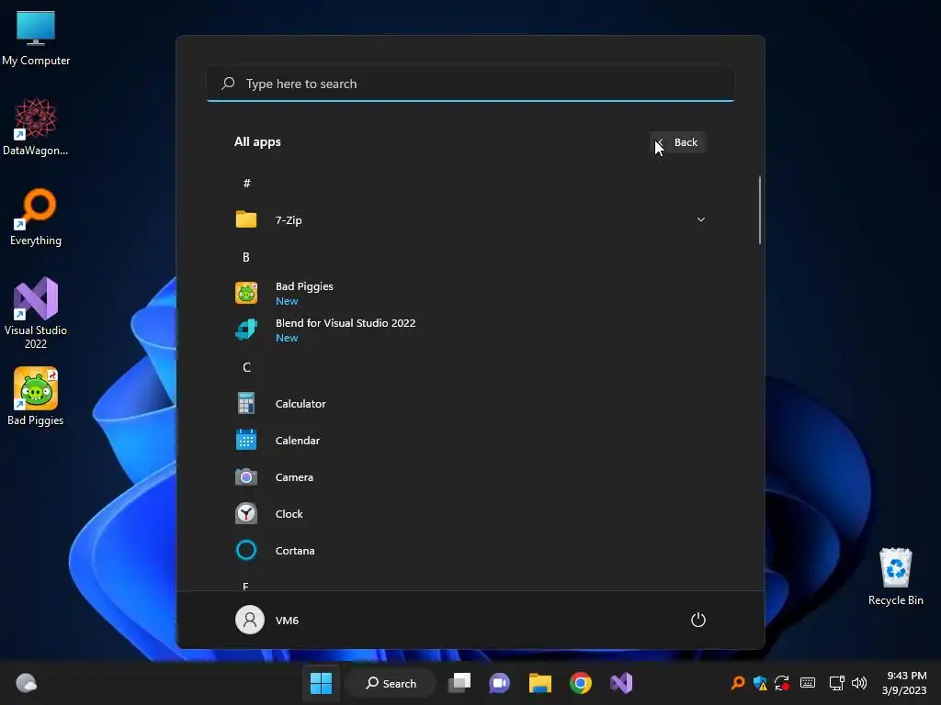Go Back from All apps list

tap(678, 142)
